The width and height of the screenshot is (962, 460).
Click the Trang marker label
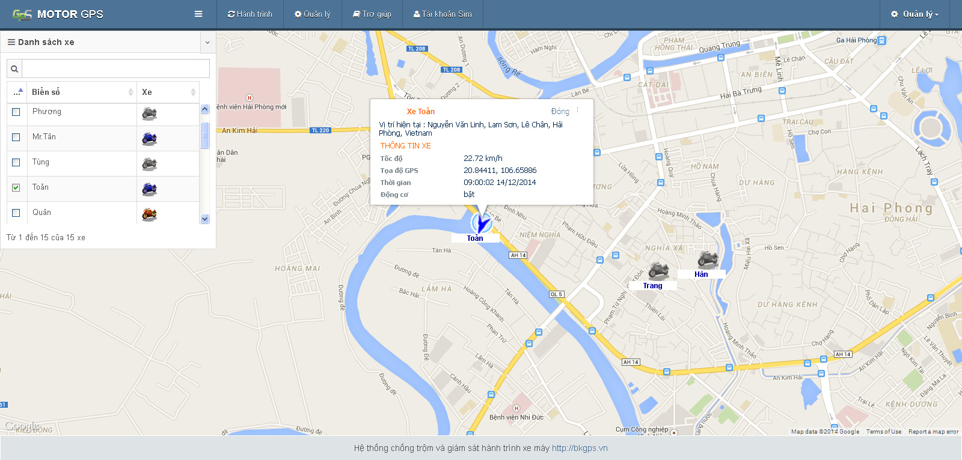[x=652, y=286]
